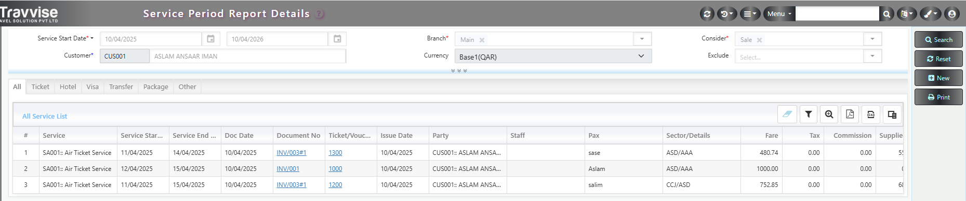Click the customer code field CUS001
966x201 pixels.
click(124, 56)
